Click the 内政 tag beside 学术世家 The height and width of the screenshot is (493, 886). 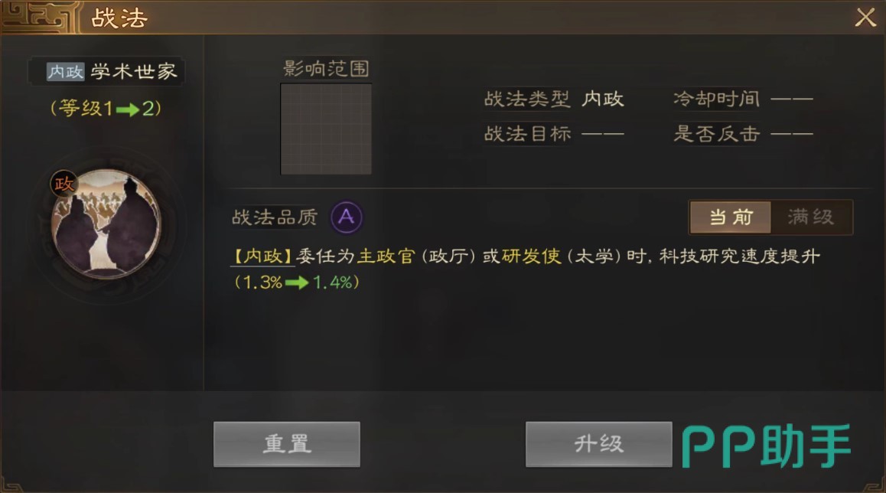click(66, 72)
